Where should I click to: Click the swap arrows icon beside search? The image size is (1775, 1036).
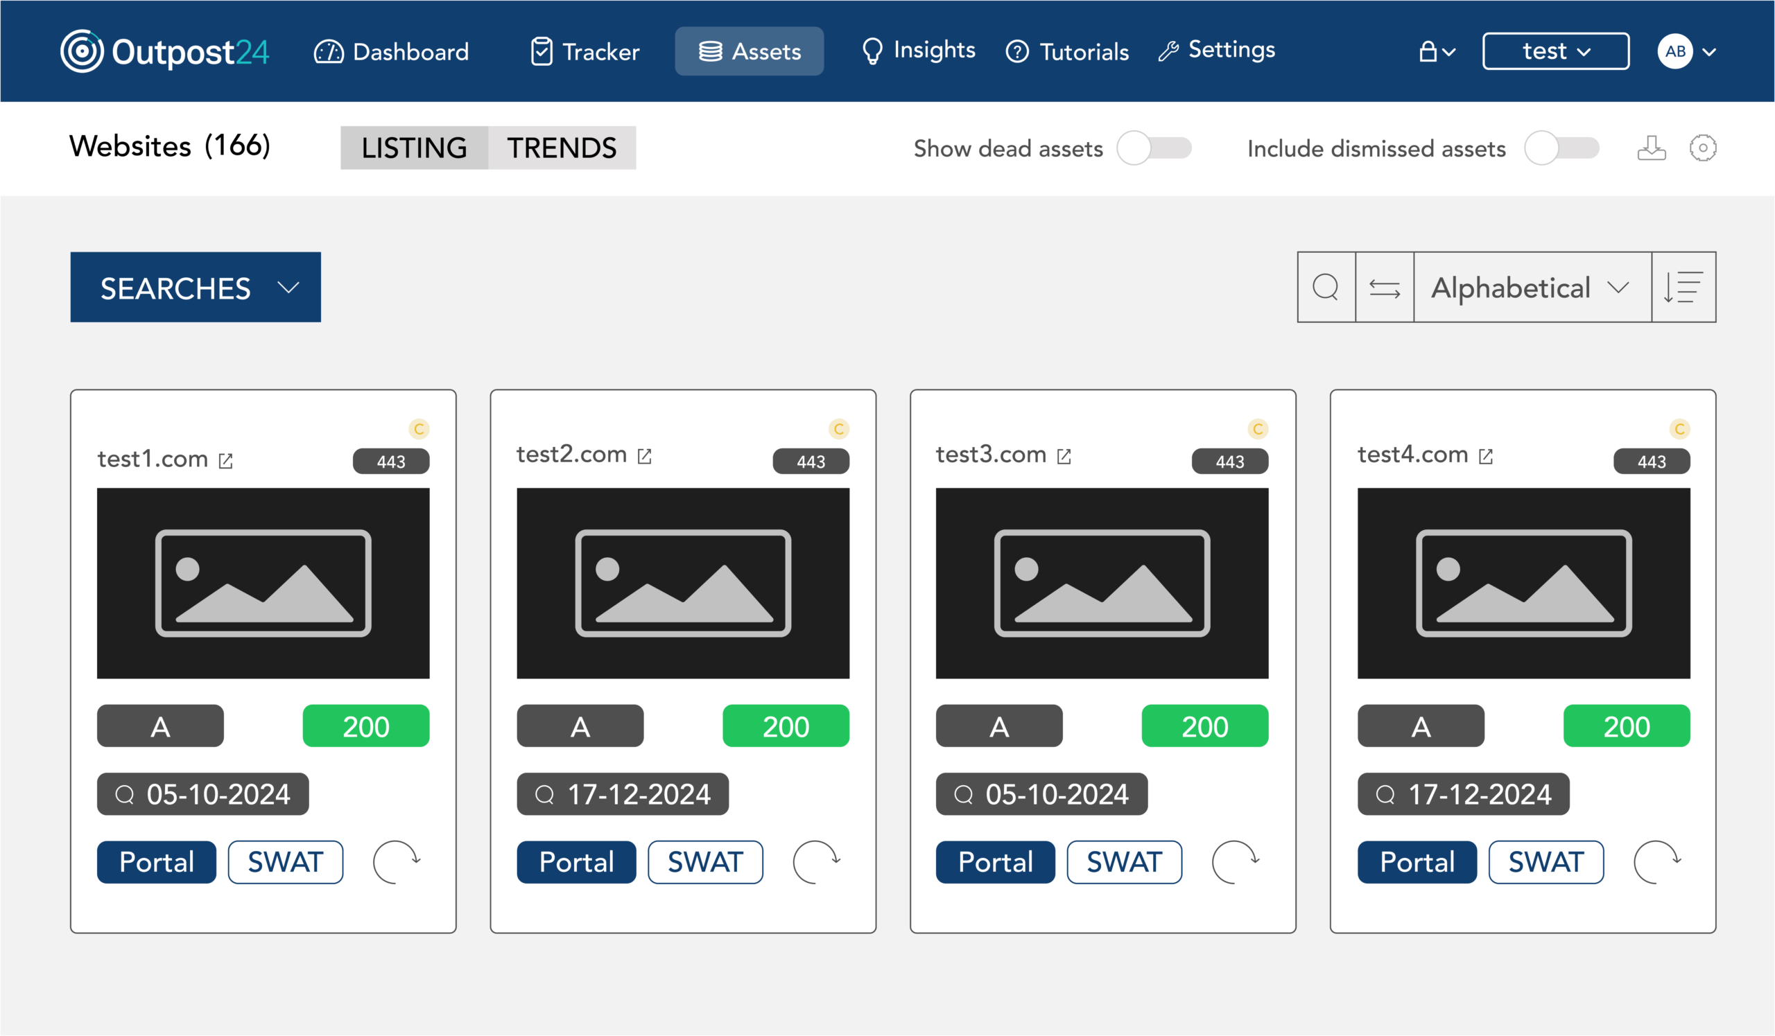click(1384, 287)
